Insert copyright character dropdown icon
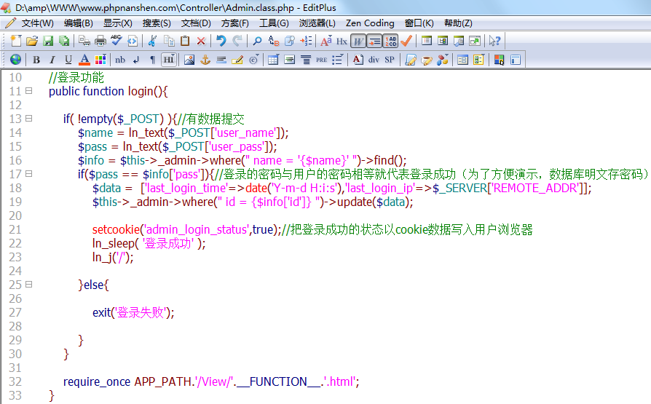Image resolution: width=651 pixels, height=404 pixels. tap(253, 60)
